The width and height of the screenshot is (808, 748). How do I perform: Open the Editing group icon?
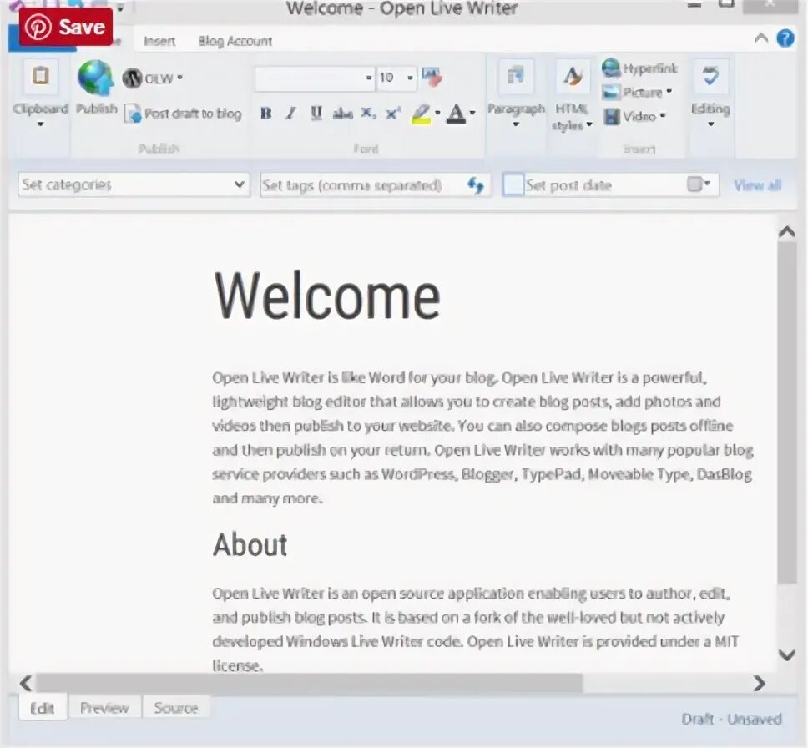click(x=710, y=76)
